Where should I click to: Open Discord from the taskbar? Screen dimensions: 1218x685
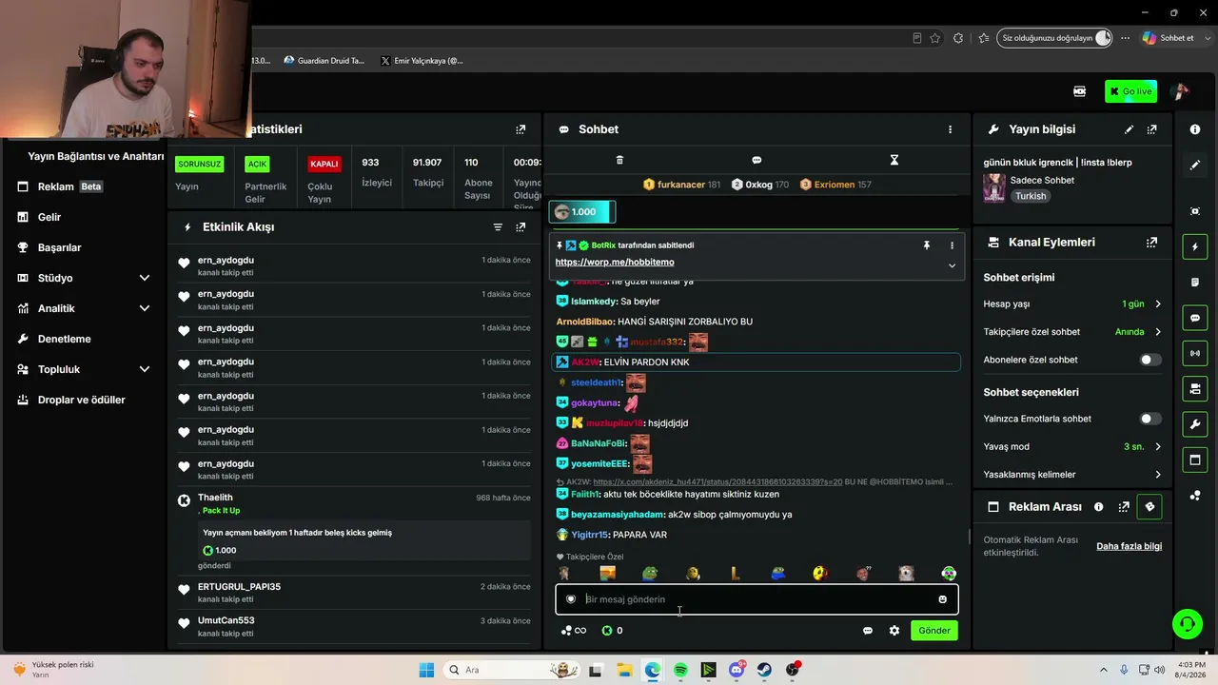(x=737, y=671)
